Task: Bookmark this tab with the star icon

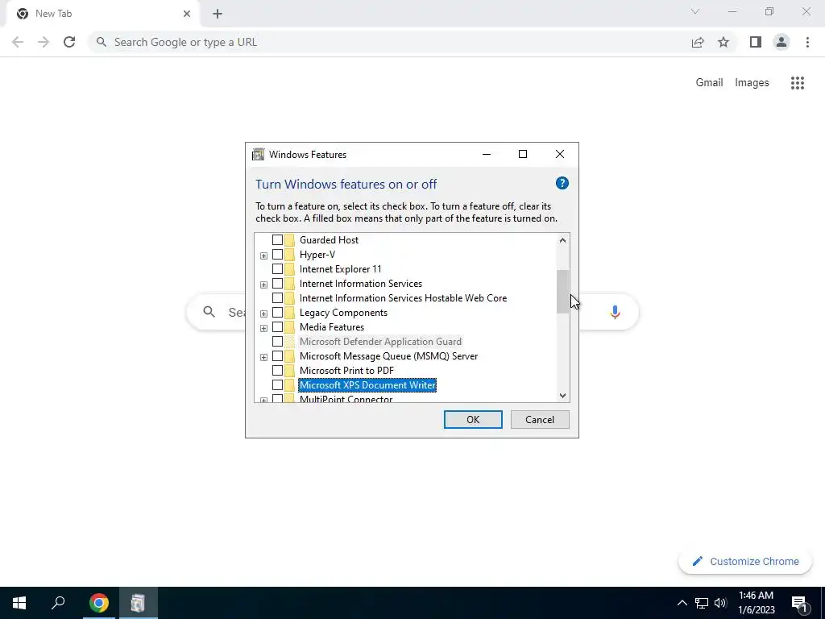Action: tap(723, 42)
